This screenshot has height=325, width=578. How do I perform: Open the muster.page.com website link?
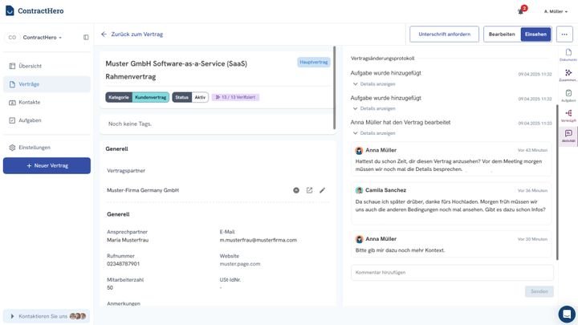coord(240,264)
